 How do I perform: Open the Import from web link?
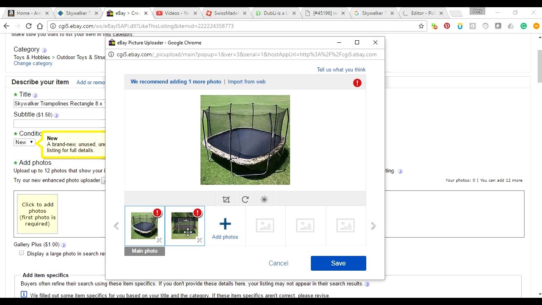click(246, 82)
